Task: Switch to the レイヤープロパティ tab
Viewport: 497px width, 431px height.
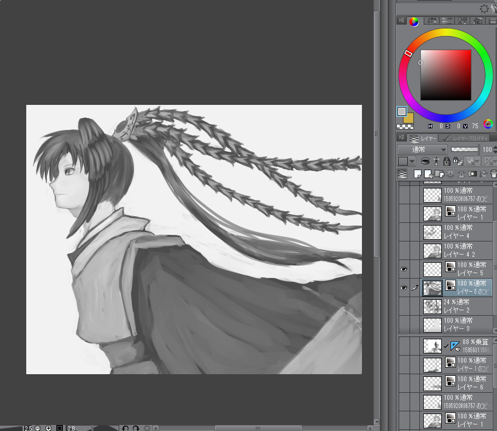Action: click(465, 138)
